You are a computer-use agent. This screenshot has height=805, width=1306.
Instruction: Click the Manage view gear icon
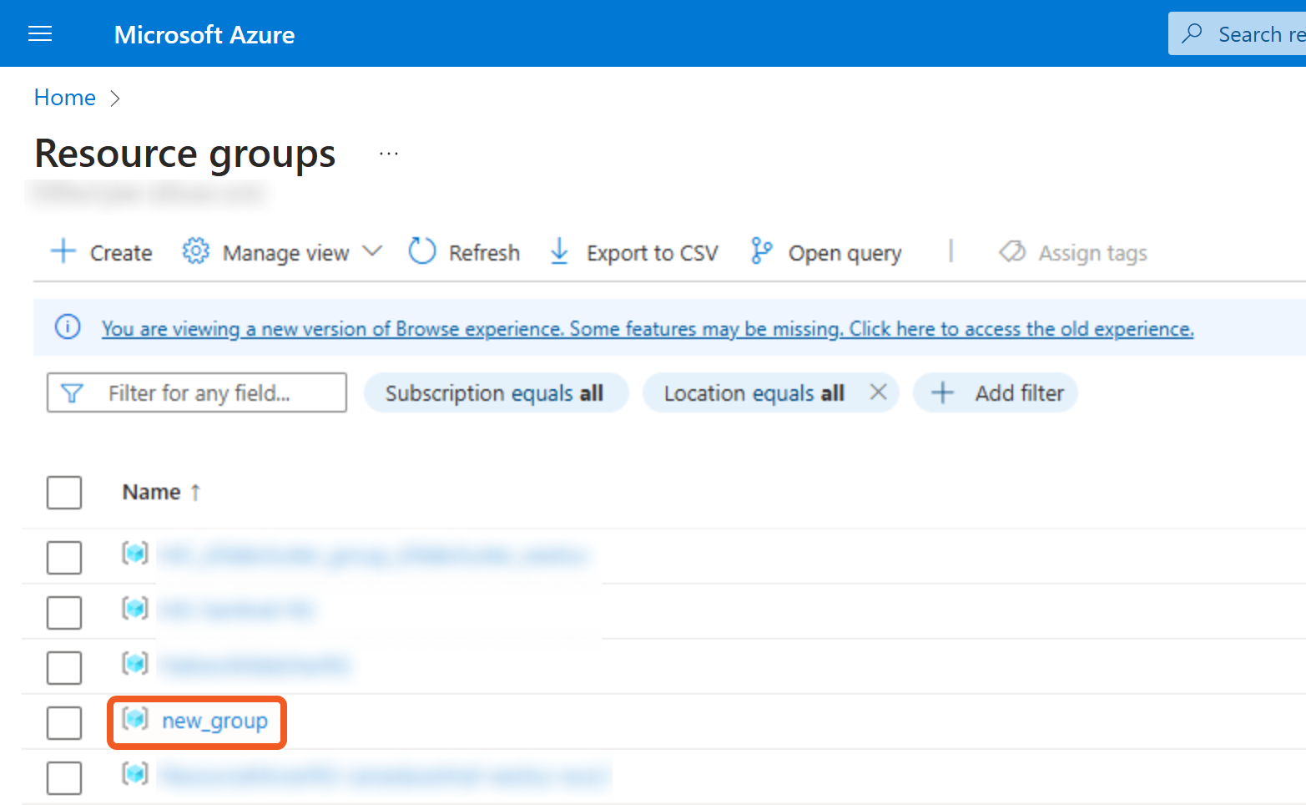click(x=195, y=251)
